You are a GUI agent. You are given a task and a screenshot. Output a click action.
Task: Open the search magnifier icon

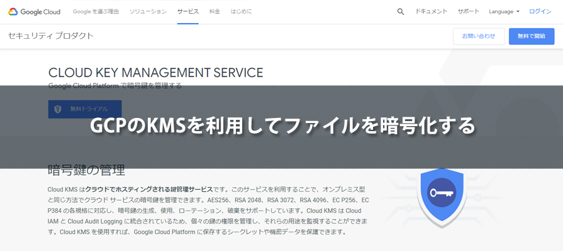pyautogui.click(x=400, y=11)
